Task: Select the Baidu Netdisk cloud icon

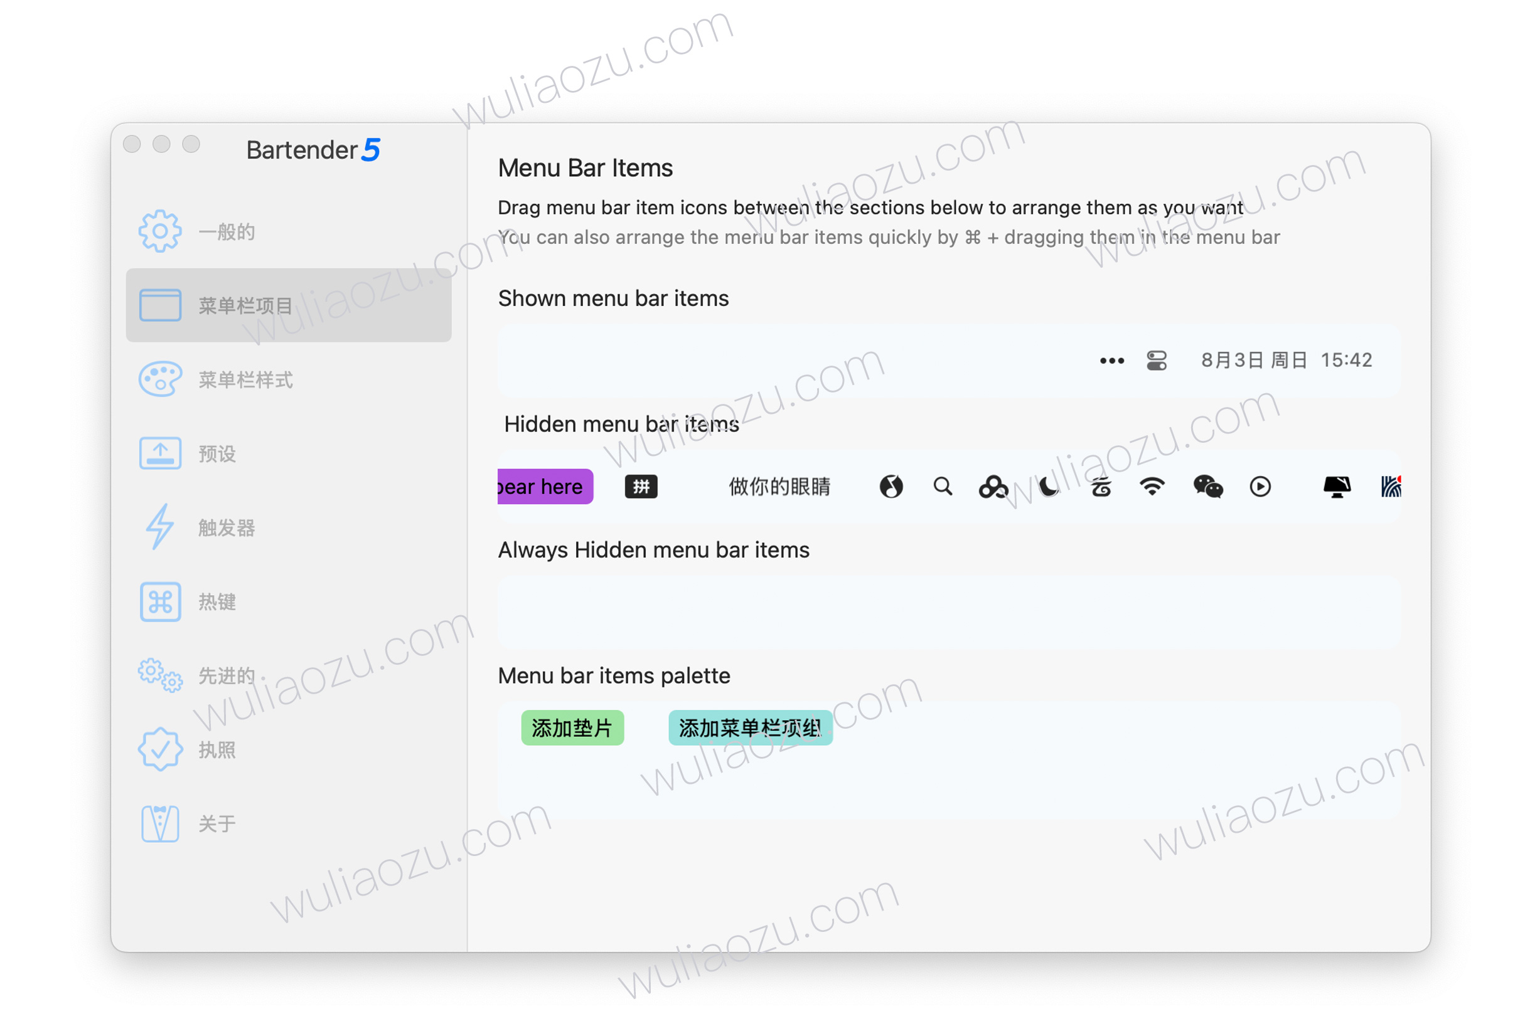Action: pos(993,487)
